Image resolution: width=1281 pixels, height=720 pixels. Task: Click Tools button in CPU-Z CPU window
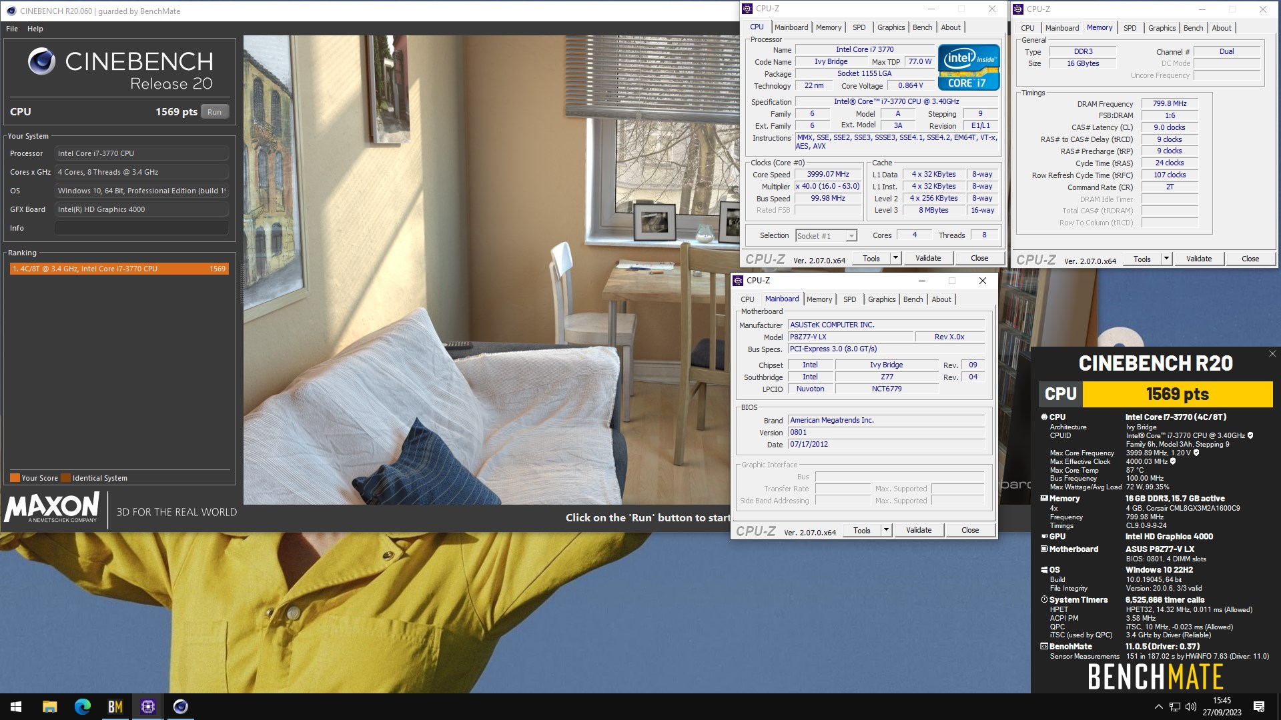(871, 259)
